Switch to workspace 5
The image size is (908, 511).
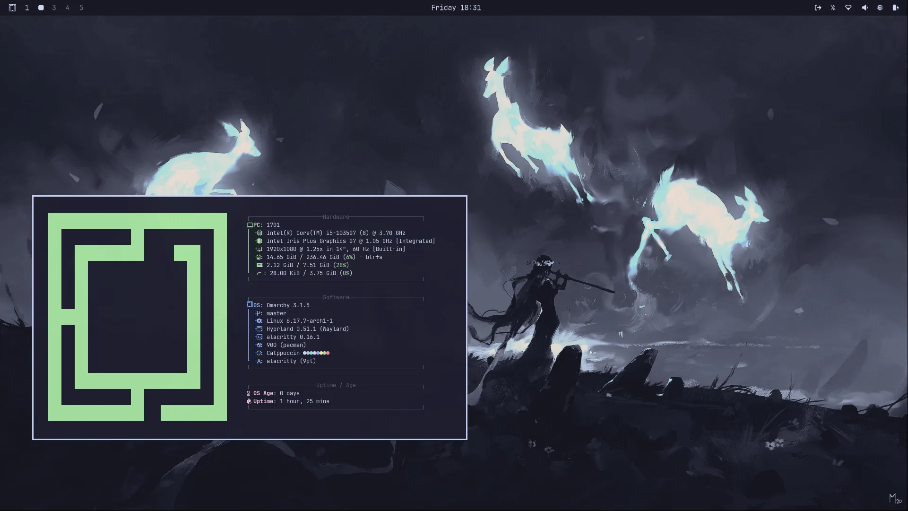81,8
